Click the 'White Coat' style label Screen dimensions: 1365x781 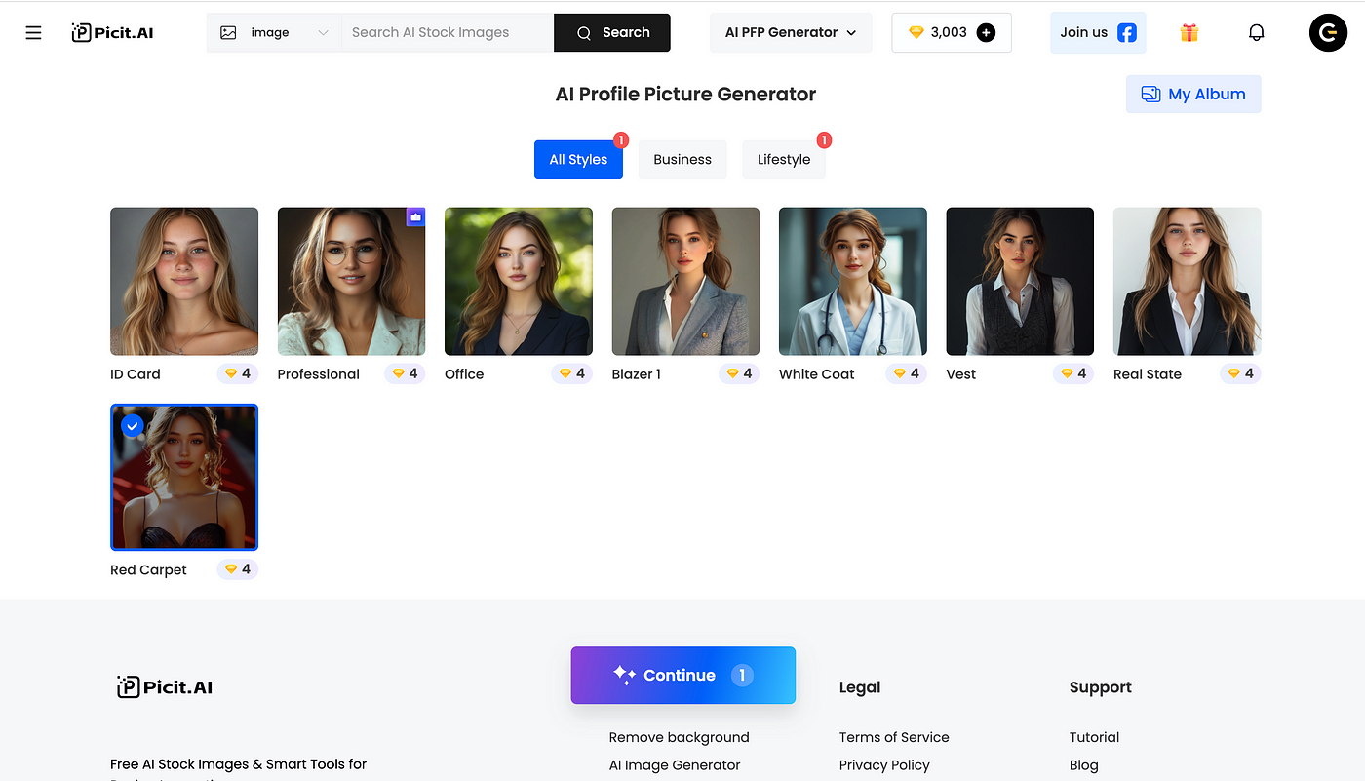pyautogui.click(x=817, y=374)
